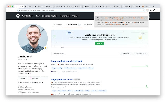This screenshot has width=166, height=103.
Task: Go to Marketplace
Action: (x=65, y=16)
